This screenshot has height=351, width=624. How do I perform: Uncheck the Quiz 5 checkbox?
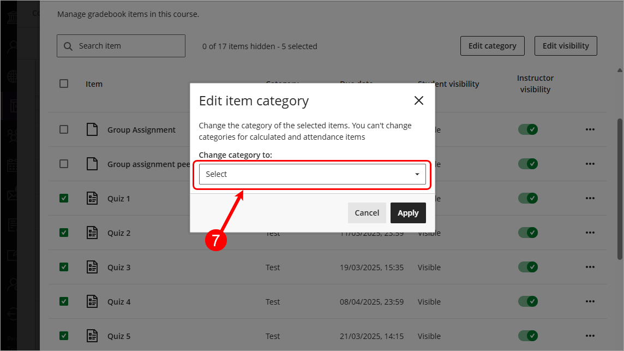(x=64, y=336)
